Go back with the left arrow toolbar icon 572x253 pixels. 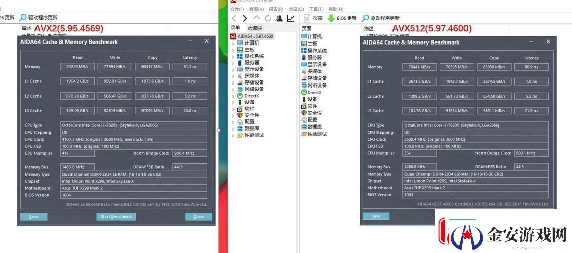tap(234, 18)
